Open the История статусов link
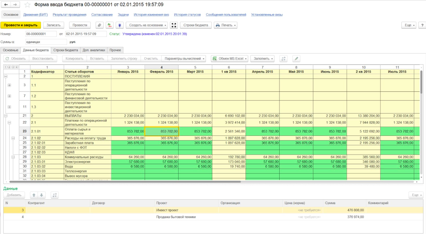 (187, 15)
